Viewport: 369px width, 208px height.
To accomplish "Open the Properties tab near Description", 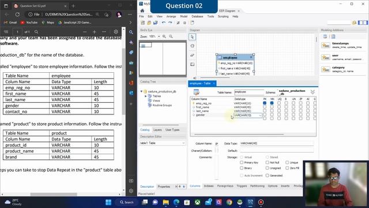I will [x=164, y=187].
